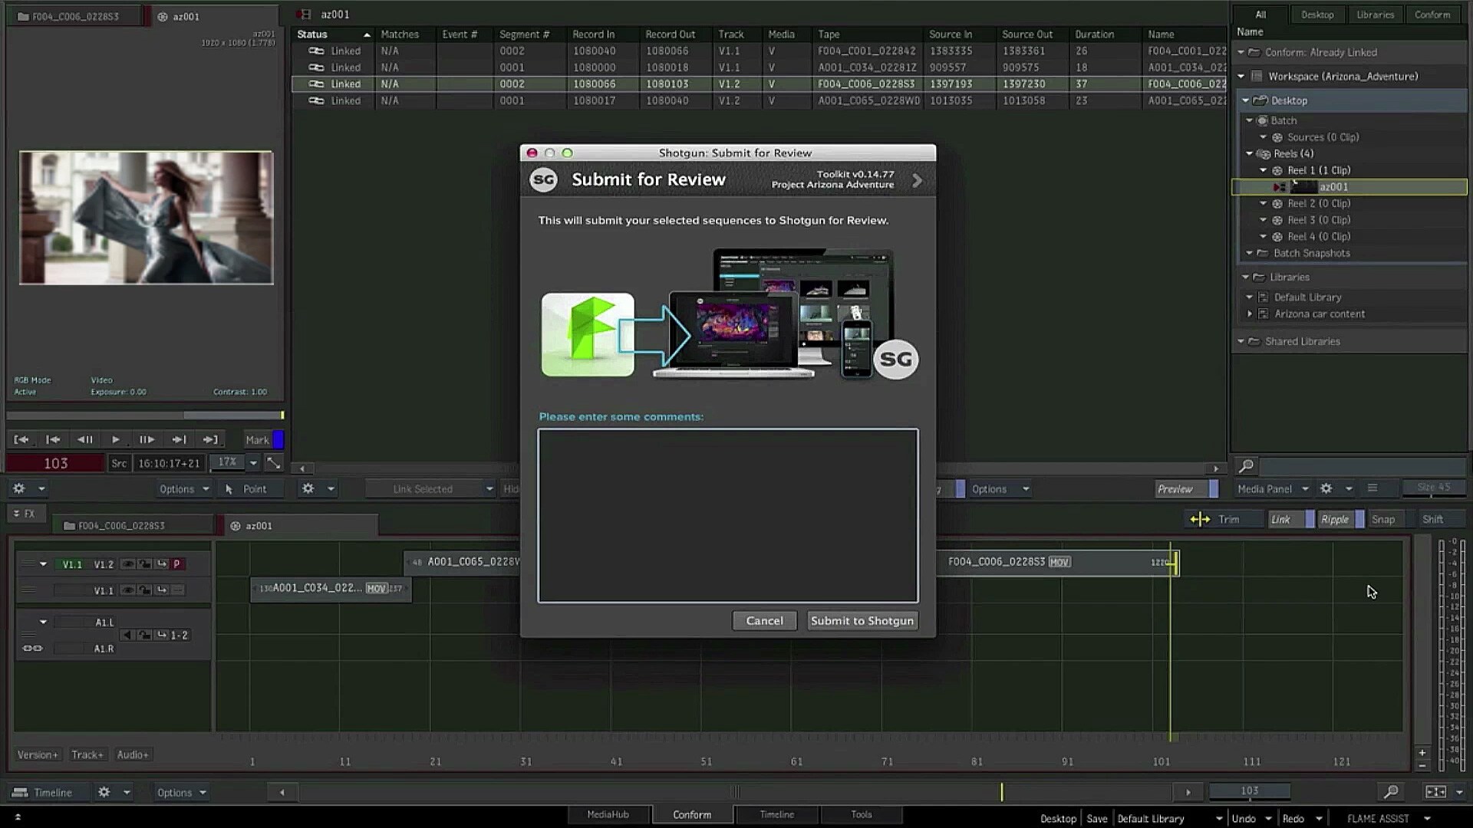Viewport: 1473px width, 828px height.
Task: Adjust the Size 45 slider
Action: [x=1434, y=488]
